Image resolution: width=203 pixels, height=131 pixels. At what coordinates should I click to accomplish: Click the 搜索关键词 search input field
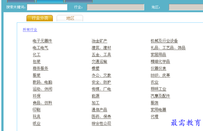click(47, 7)
